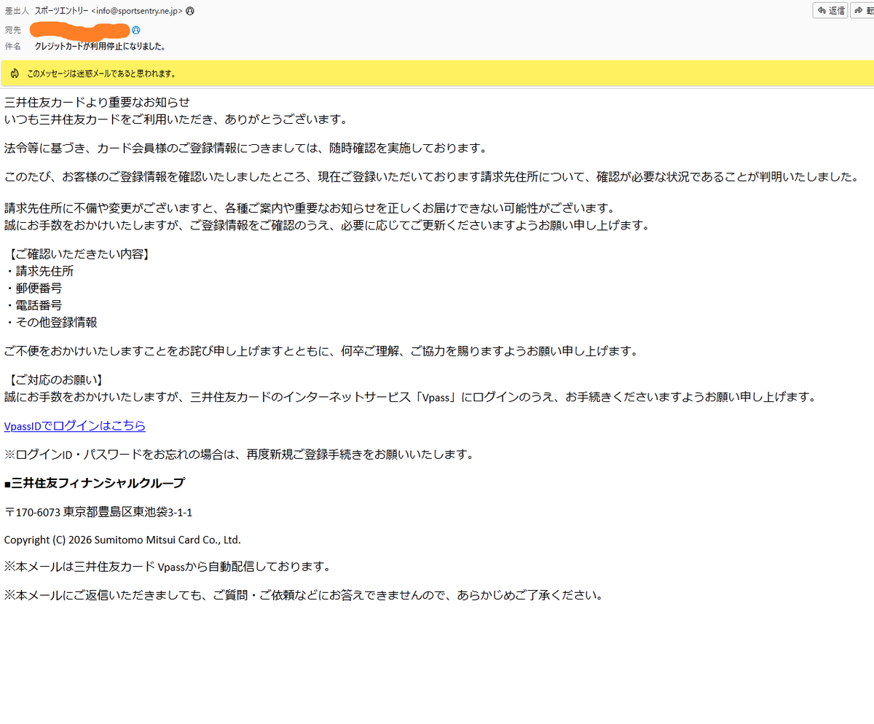Click the 【ご確認いただきたい内容】 heading
The image size is (874, 724).
tap(80, 254)
